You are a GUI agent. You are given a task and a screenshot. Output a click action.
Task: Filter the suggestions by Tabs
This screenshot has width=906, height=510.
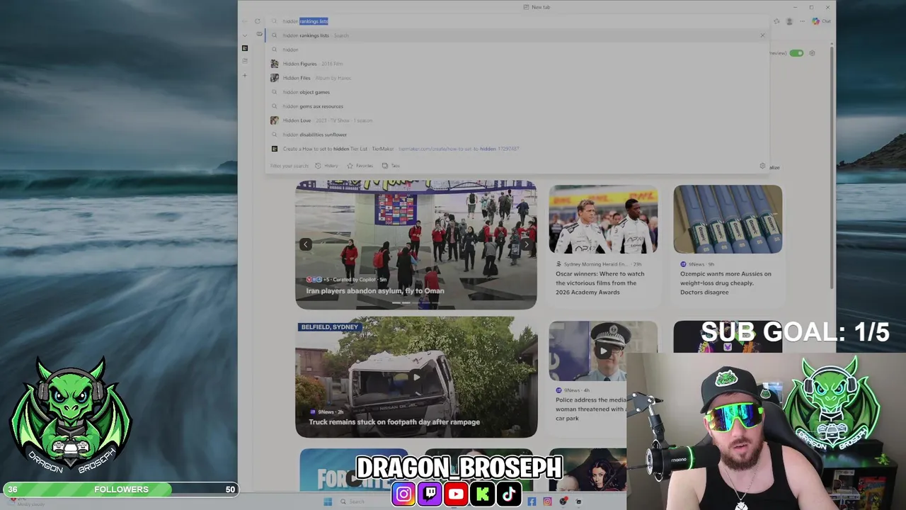click(x=391, y=166)
